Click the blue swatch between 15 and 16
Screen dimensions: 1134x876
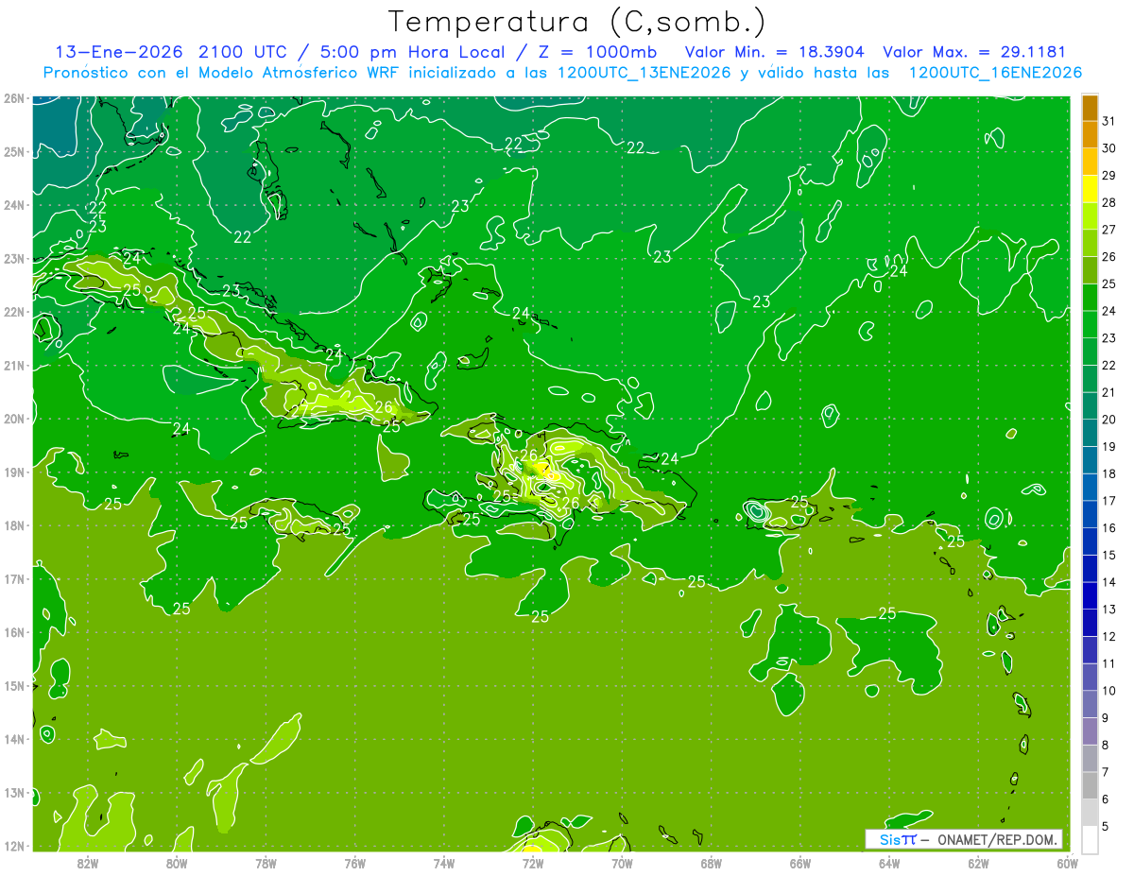tap(1090, 541)
